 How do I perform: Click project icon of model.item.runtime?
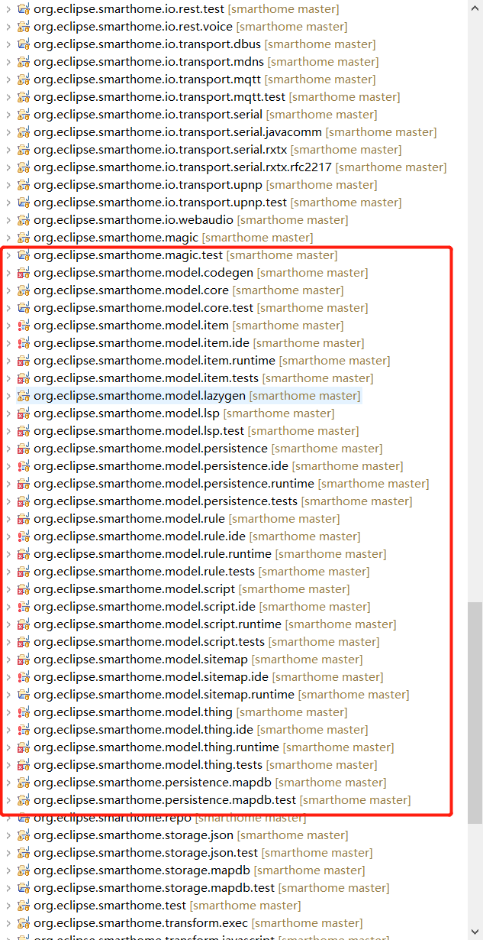24,361
